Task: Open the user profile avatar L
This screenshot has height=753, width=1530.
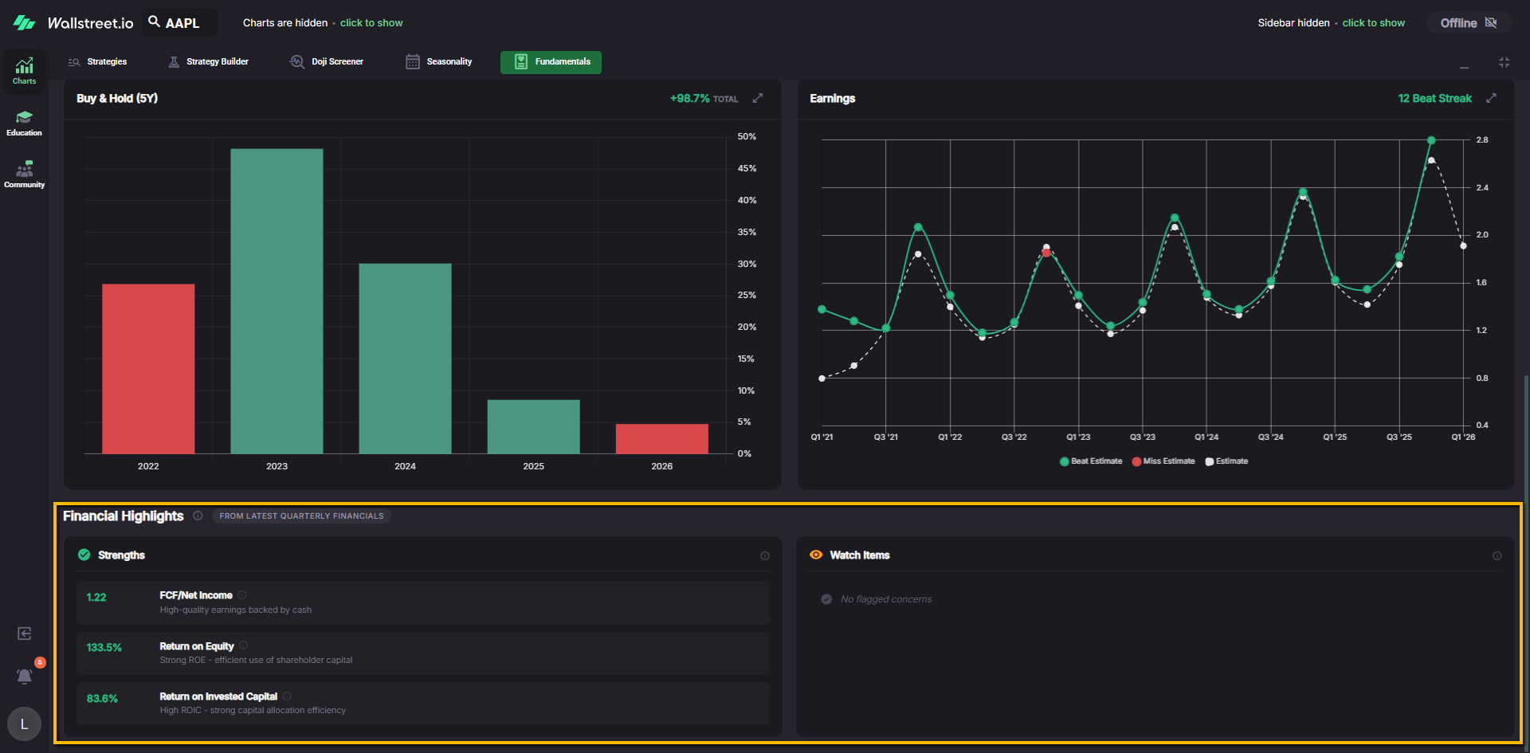Action: point(24,724)
